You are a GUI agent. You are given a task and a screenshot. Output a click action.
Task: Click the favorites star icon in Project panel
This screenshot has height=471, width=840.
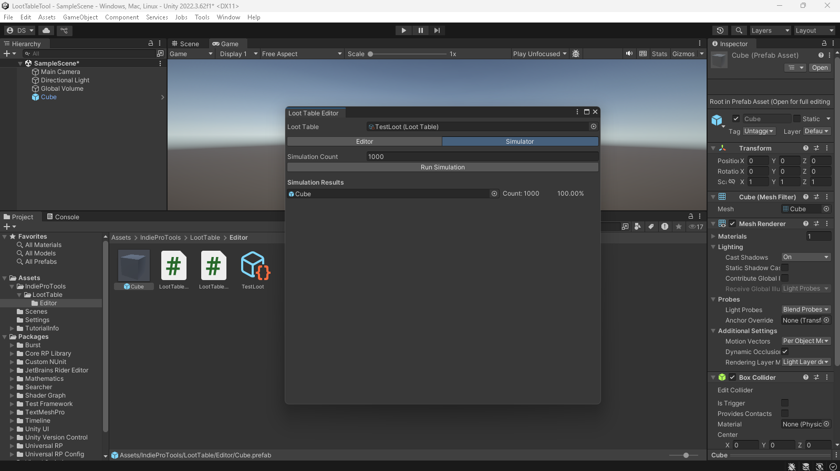[679, 227]
